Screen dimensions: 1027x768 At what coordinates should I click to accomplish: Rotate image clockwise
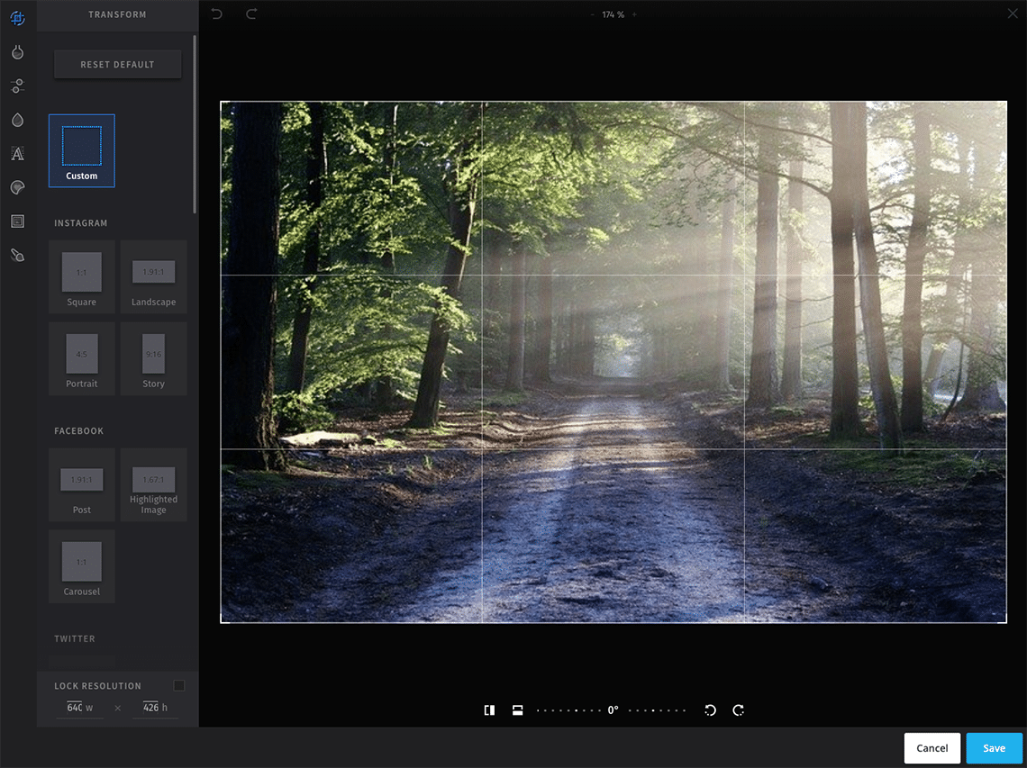[x=739, y=710]
